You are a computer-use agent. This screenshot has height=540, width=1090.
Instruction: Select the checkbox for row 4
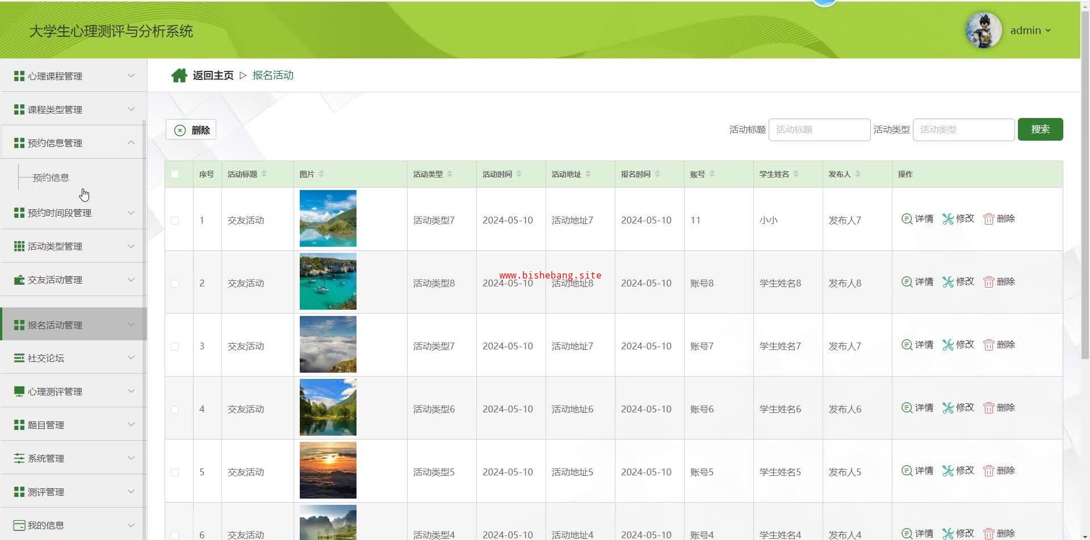(x=175, y=410)
